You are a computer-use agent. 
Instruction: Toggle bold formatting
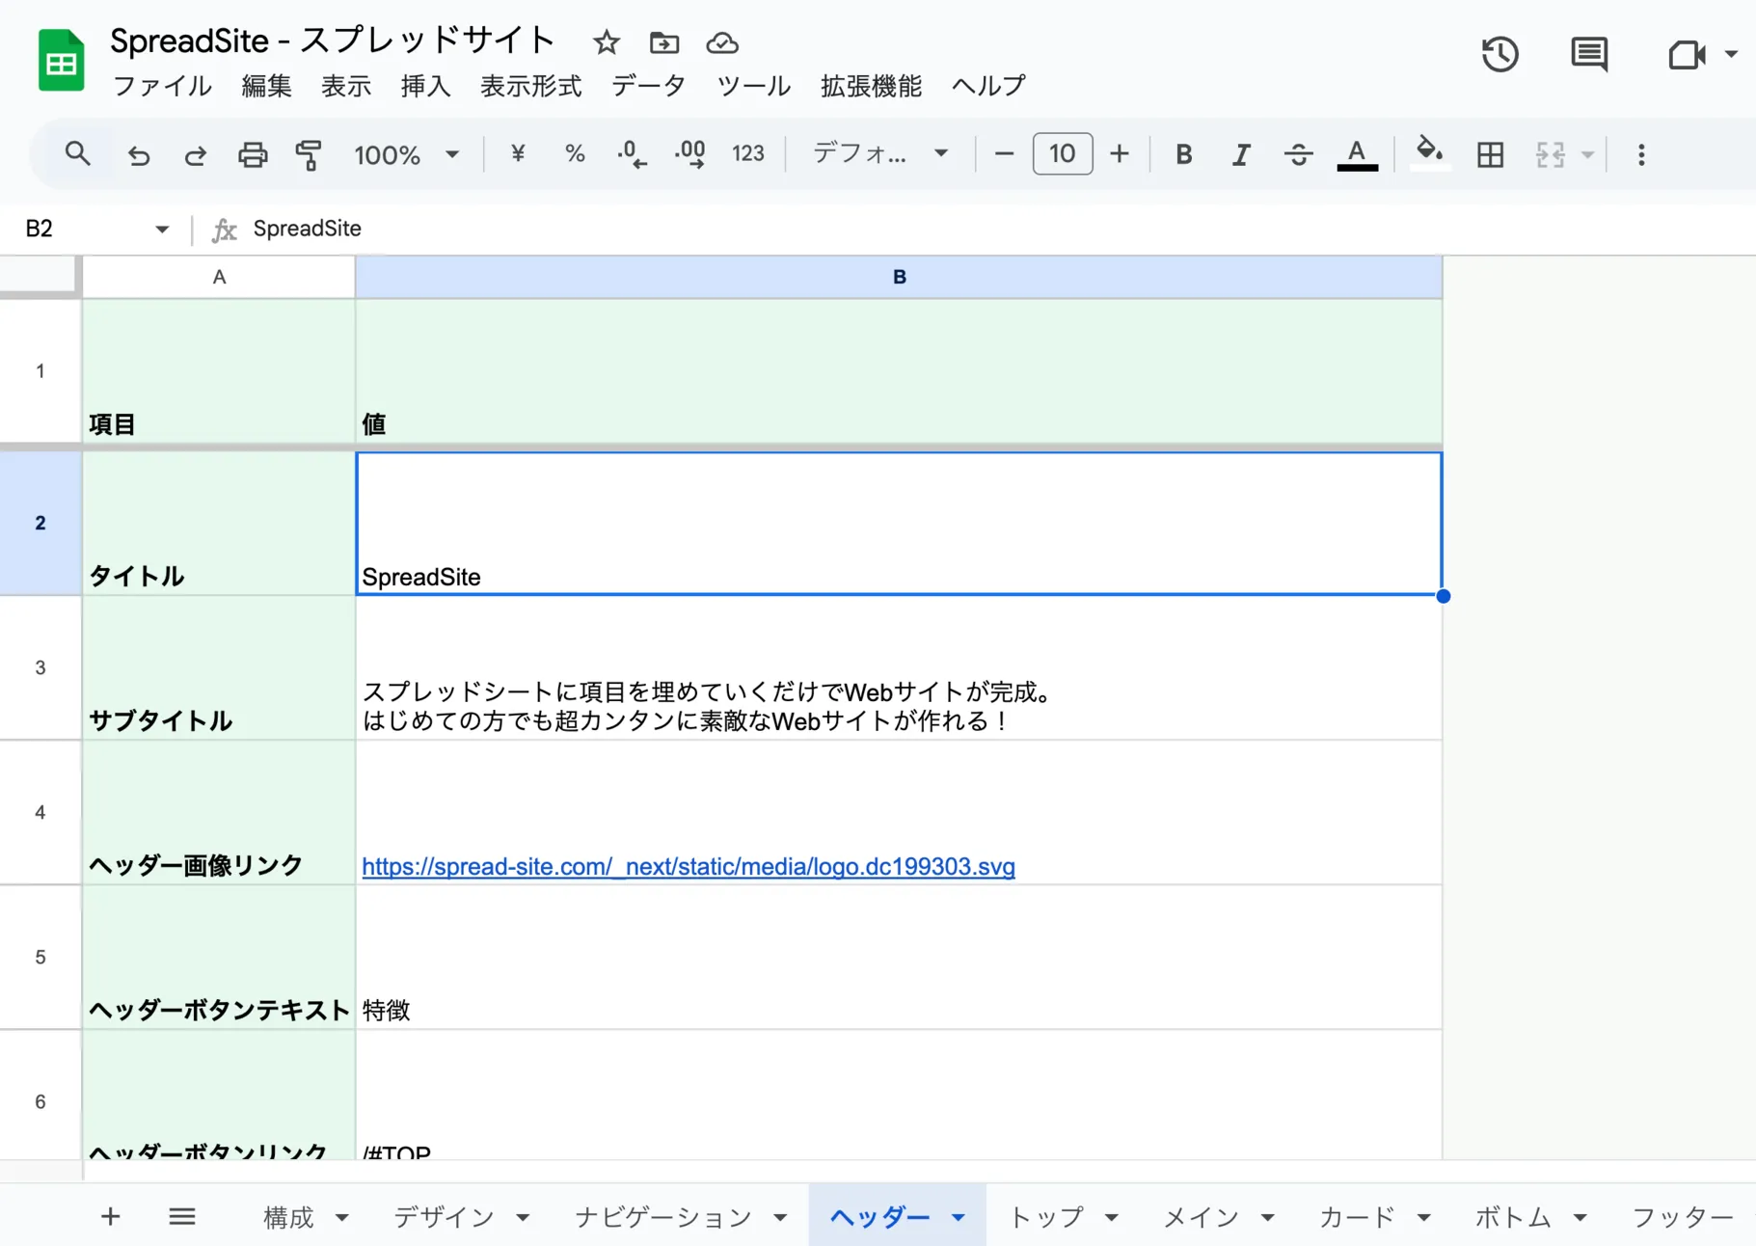1183,154
